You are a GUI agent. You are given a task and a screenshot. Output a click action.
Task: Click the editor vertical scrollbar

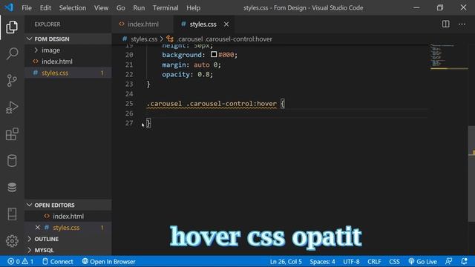click(471, 174)
